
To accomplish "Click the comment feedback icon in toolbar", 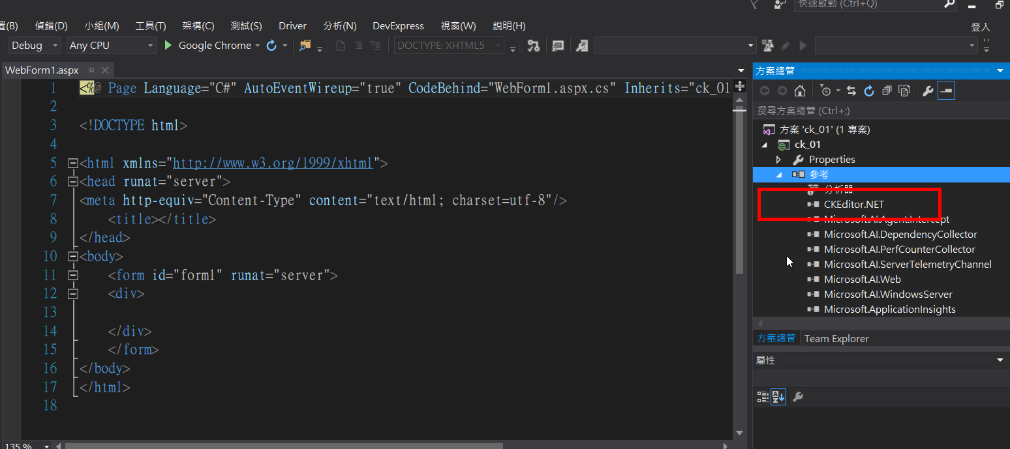I will point(558,46).
